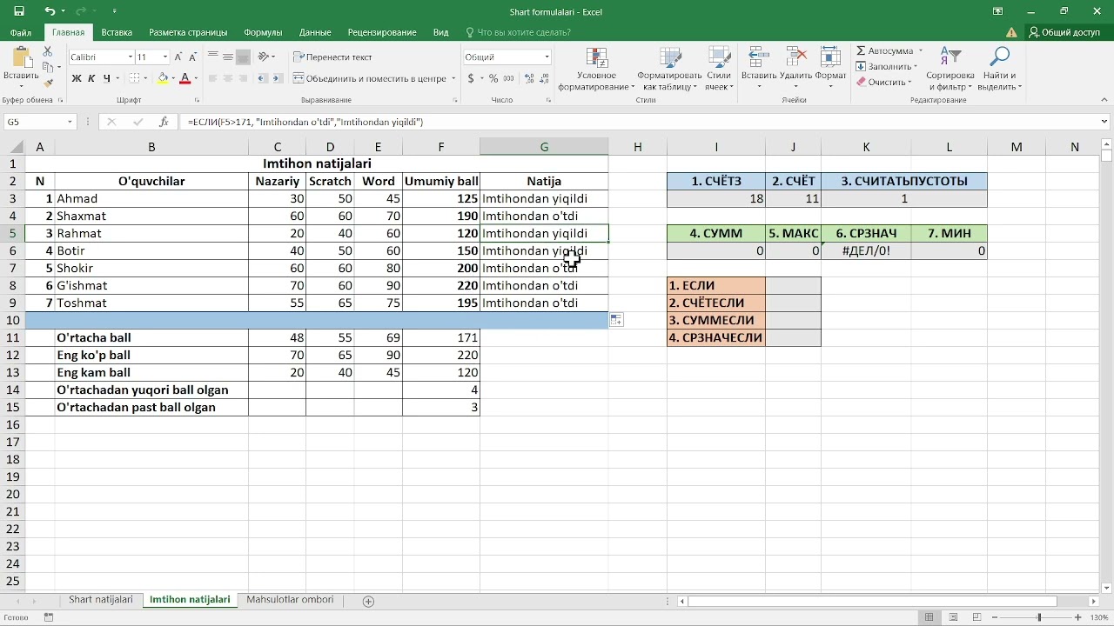This screenshot has width=1114, height=626.
Task: Open Sort and Filter (Сортировка и фильтр)
Action: pyautogui.click(x=950, y=70)
